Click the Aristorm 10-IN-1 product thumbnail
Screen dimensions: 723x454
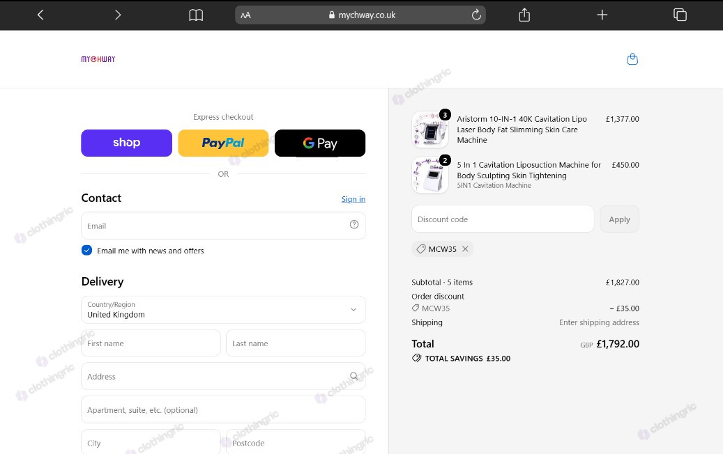click(x=429, y=130)
